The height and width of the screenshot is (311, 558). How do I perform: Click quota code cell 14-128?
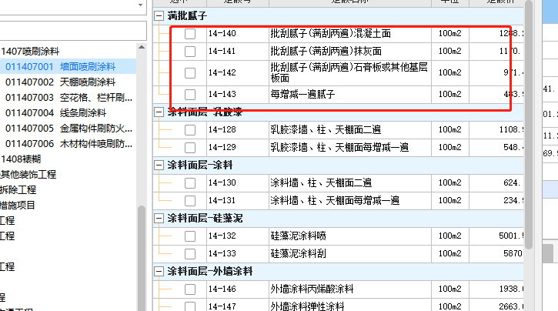point(238,130)
